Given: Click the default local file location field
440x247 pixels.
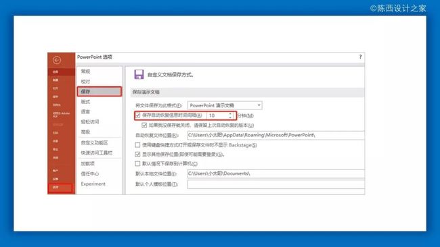Looking at the screenshot, I should click(x=276, y=173).
